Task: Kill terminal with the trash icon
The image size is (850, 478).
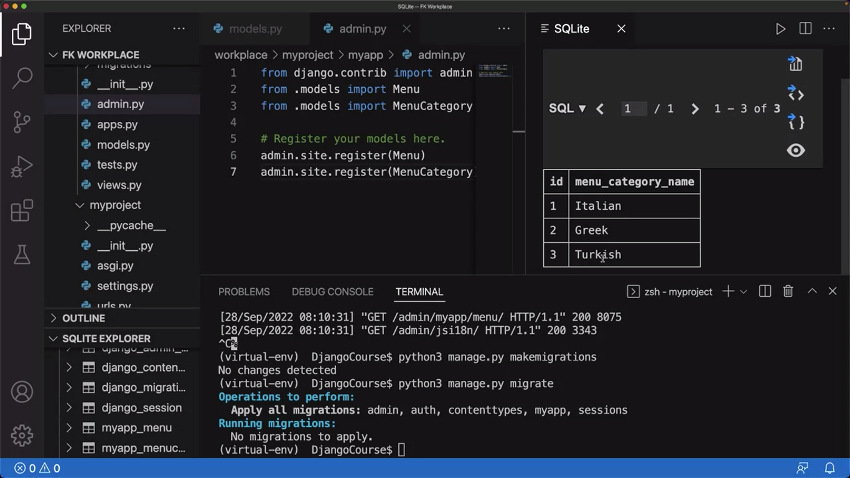Action: [x=788, y=291]
